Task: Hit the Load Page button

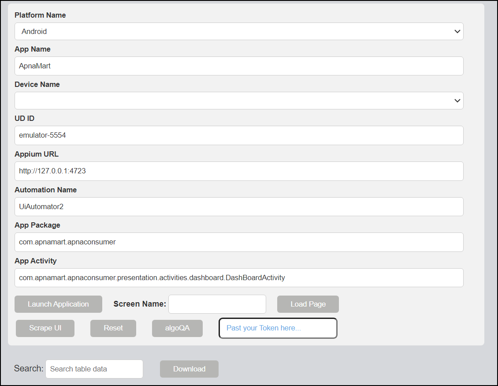Action: click(308, 304)
